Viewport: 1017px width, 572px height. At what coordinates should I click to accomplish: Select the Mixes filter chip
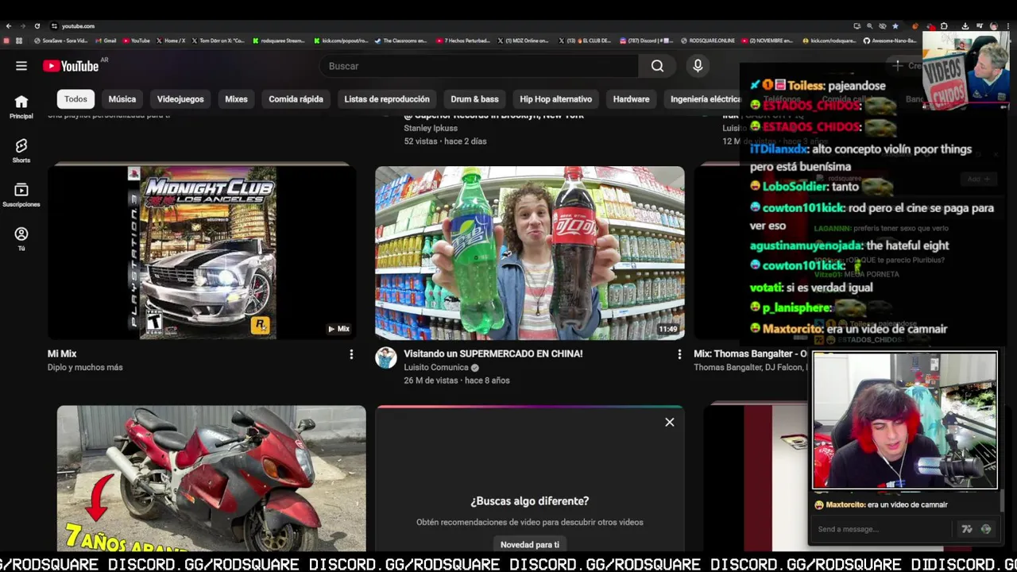(x=236, y=99)
